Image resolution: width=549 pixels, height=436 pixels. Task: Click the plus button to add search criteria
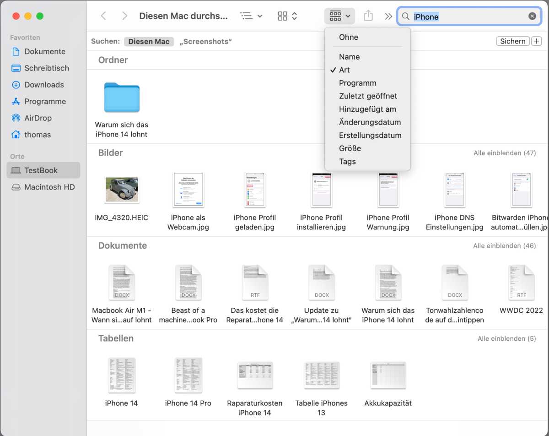coord(536,41)
